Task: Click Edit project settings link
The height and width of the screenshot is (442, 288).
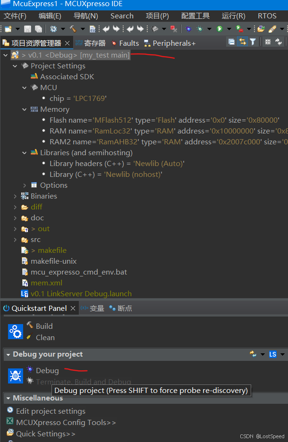Action: click(51, 411)
